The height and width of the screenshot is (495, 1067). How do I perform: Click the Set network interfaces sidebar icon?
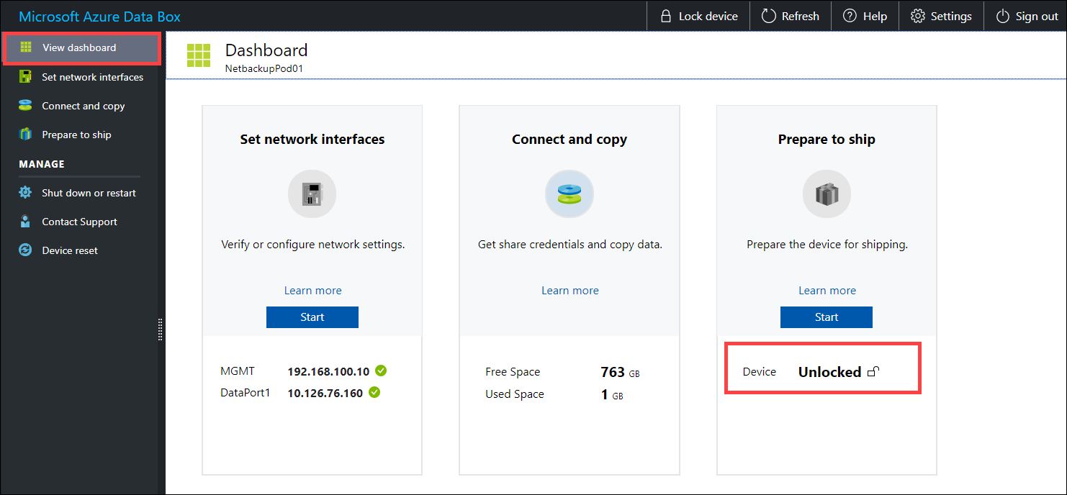coord(26,77)
